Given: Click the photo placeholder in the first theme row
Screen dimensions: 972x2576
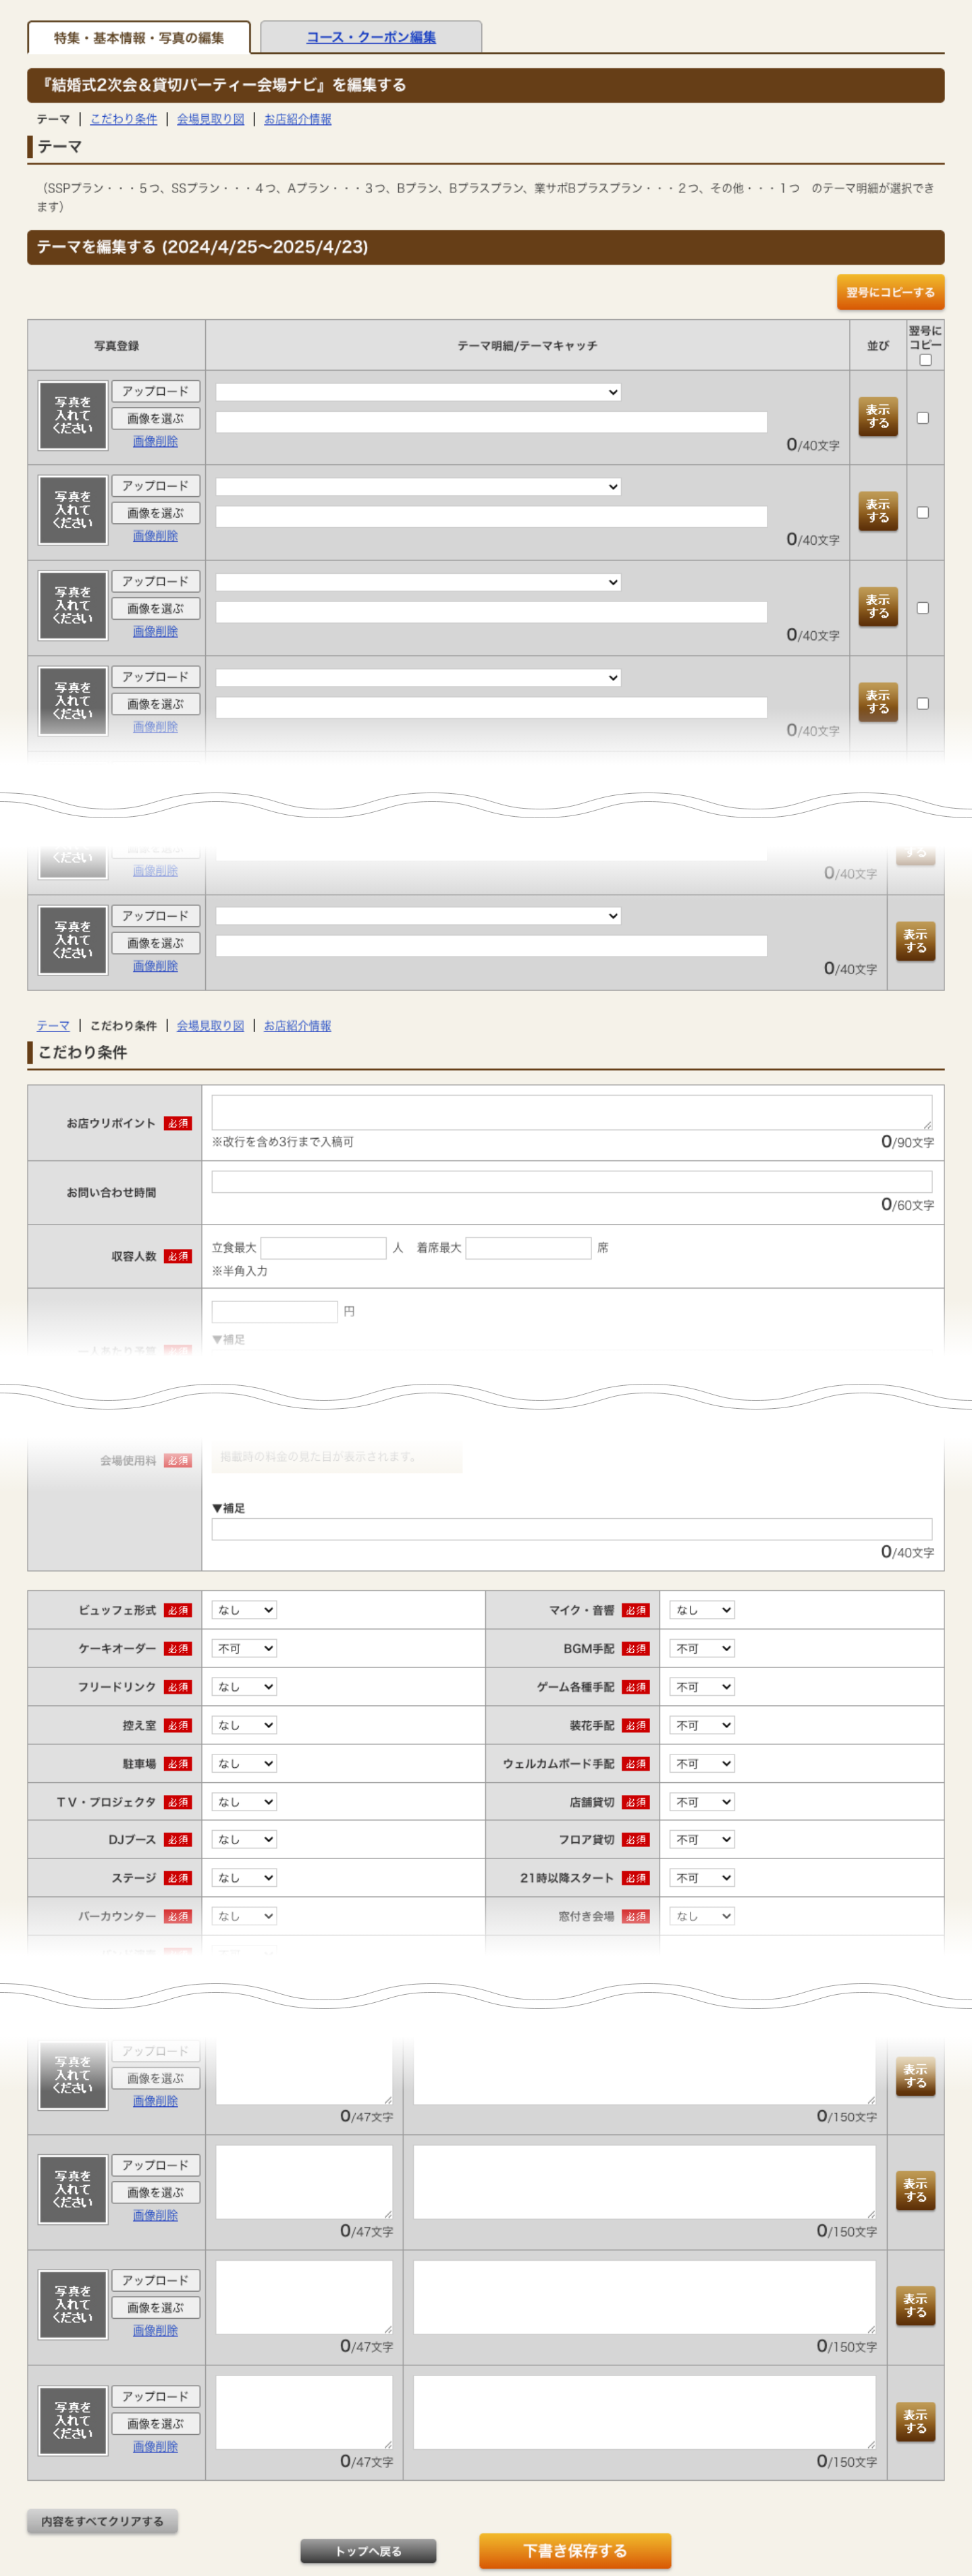Looking at the screenshot, I should pyautogui.click(x=73, y=415).
